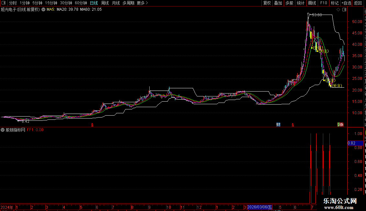Click the 1.00 indicator axis label
Screen dimensions: 366x211
[x=358, y=133]
